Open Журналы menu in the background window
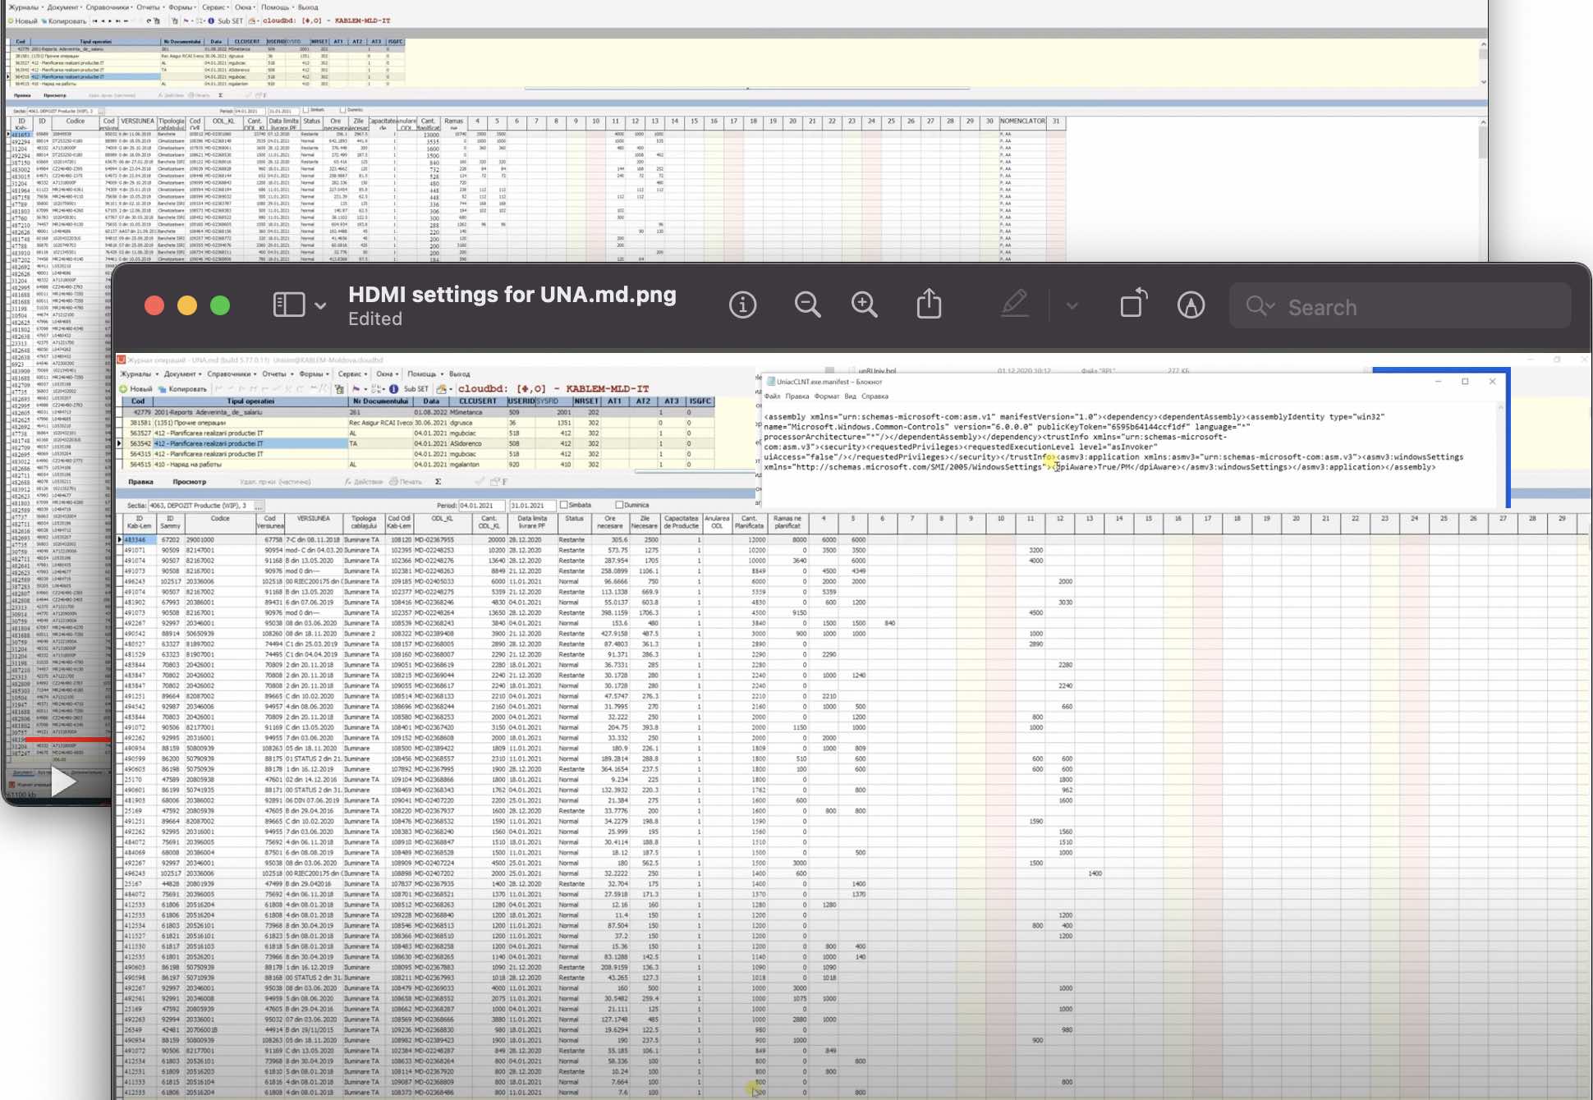 [x=25, y=7]
